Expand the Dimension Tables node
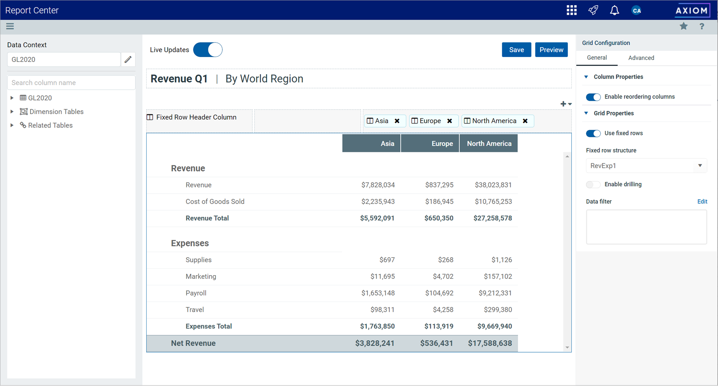This screenshot has width=718, height=386. (x=12, y=112)
